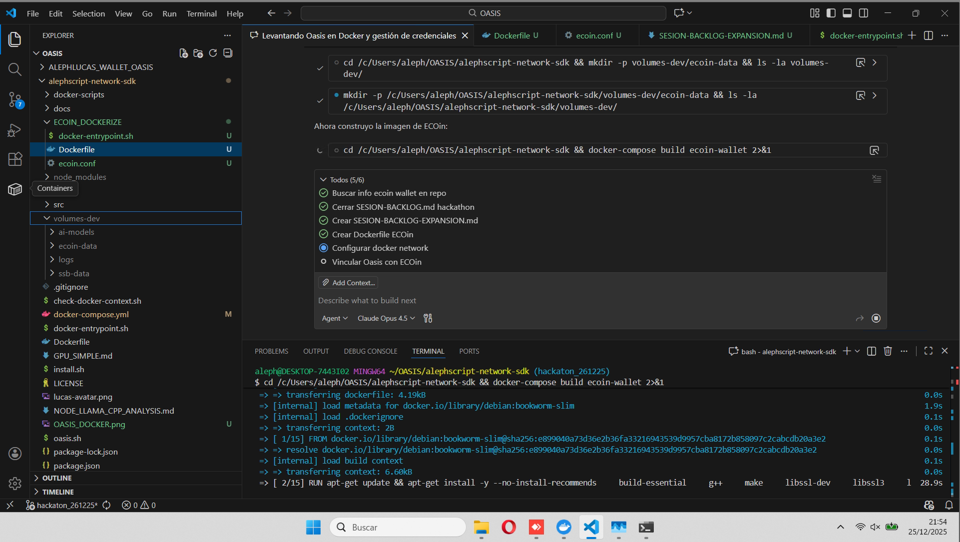
Task: Open VS Code Settings via gear icon
Action: click(15, 483)
